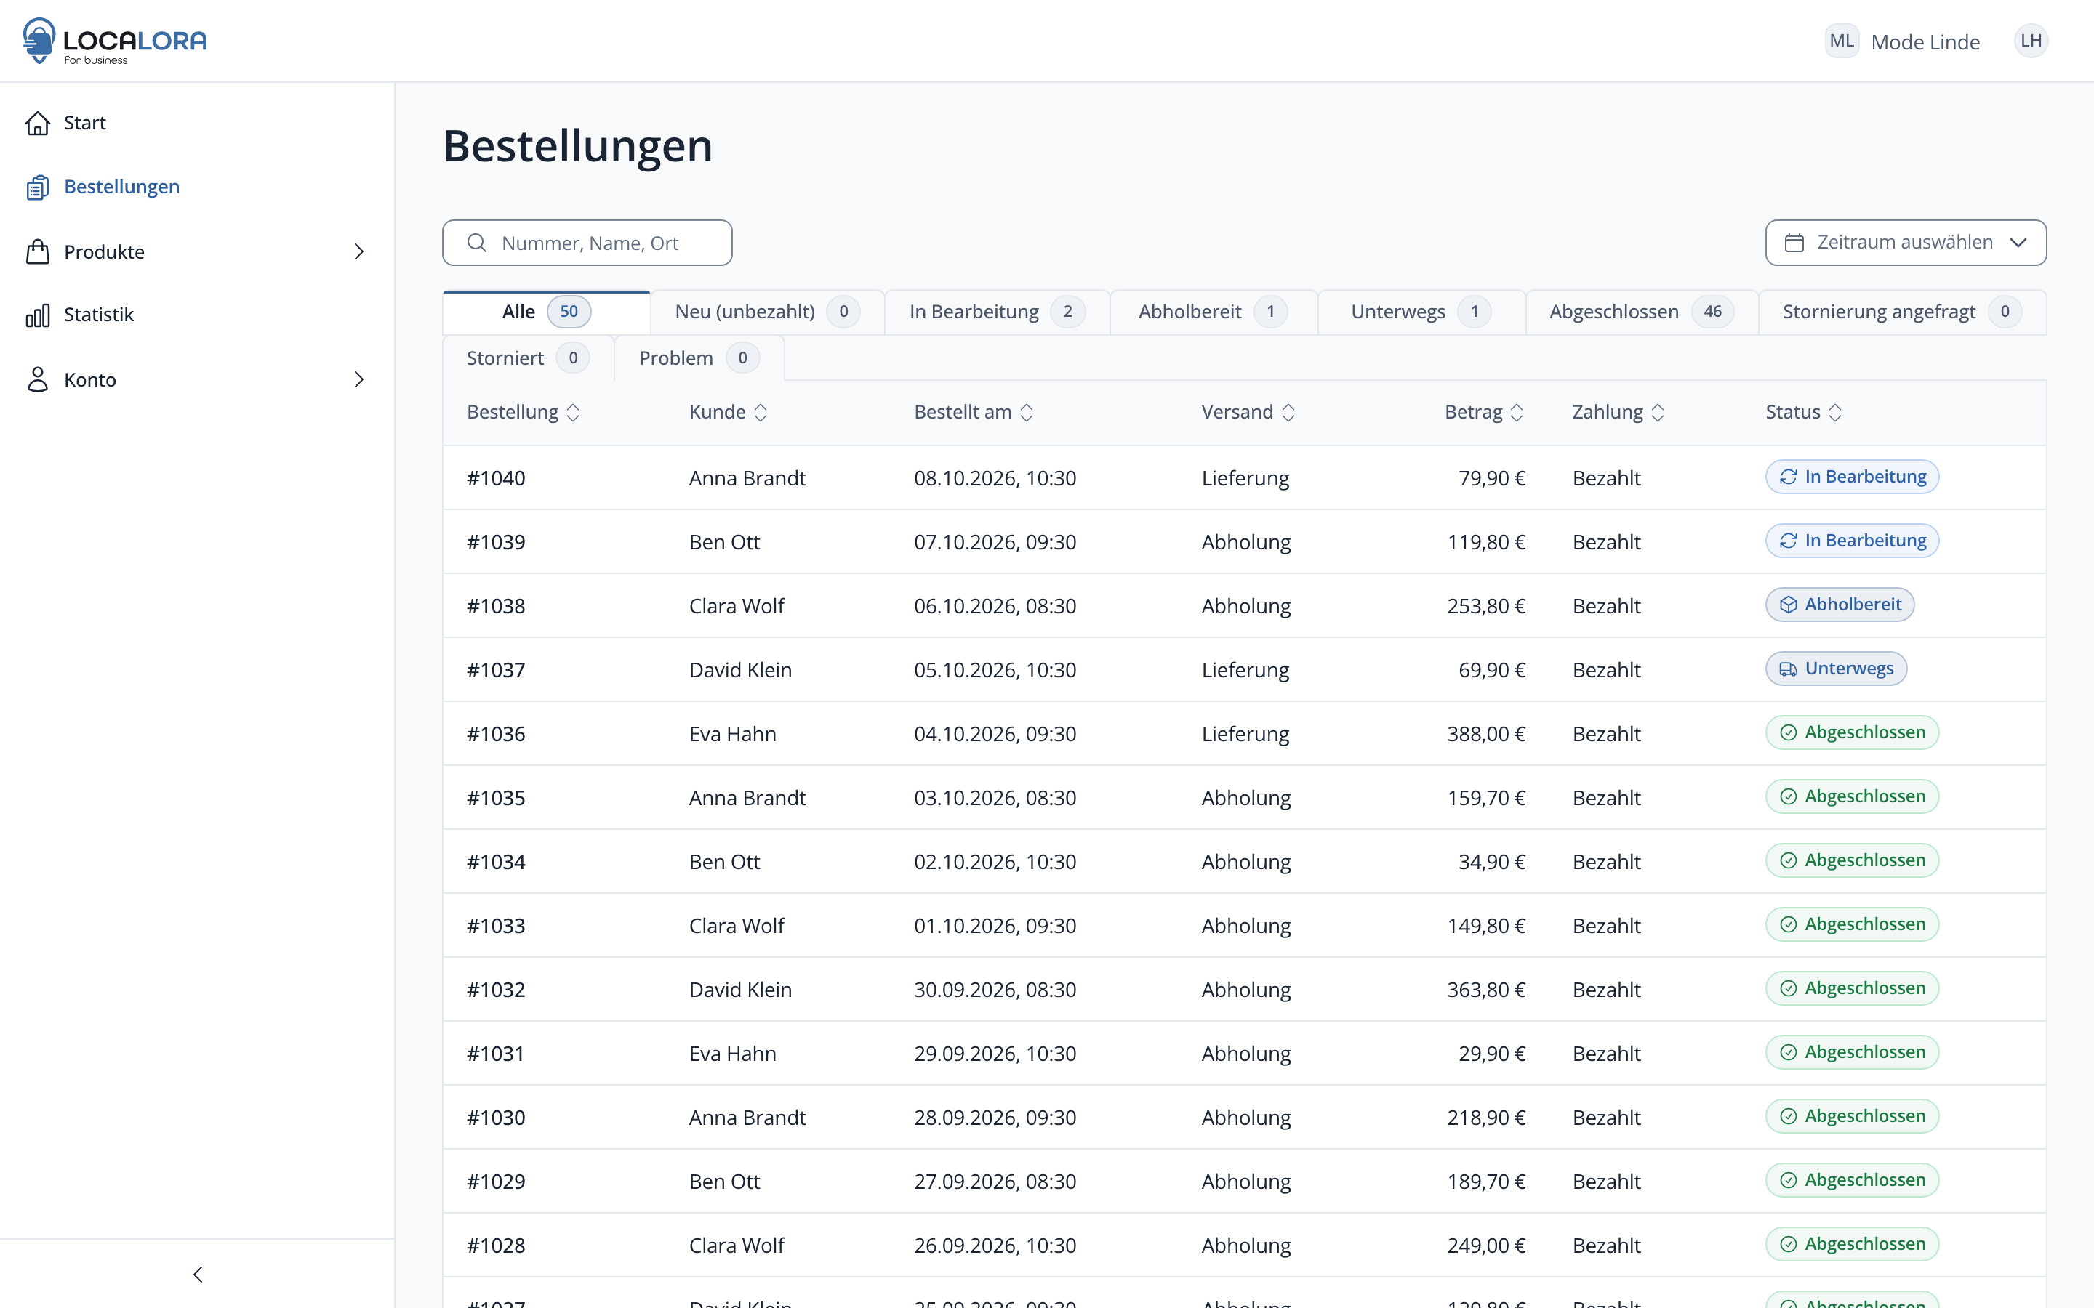Sort by Zahlung column arrows
Image resolution: width=2094 pixels, height=1308 pixels.
(1657, 413)
